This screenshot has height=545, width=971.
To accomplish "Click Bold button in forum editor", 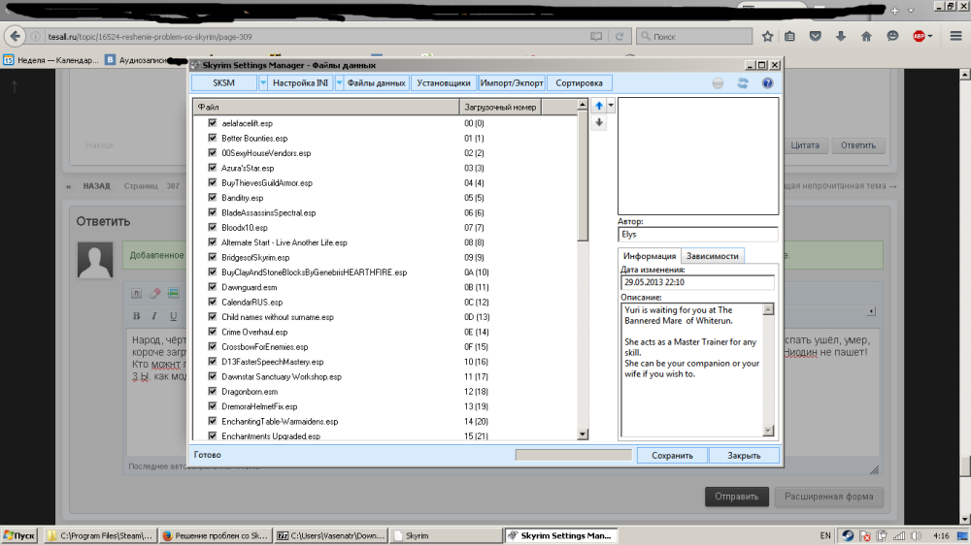I will 136,316.
